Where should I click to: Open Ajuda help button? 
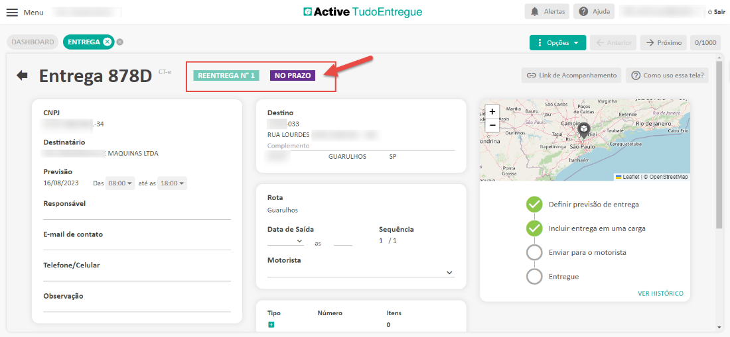click(x=593, y=12)
